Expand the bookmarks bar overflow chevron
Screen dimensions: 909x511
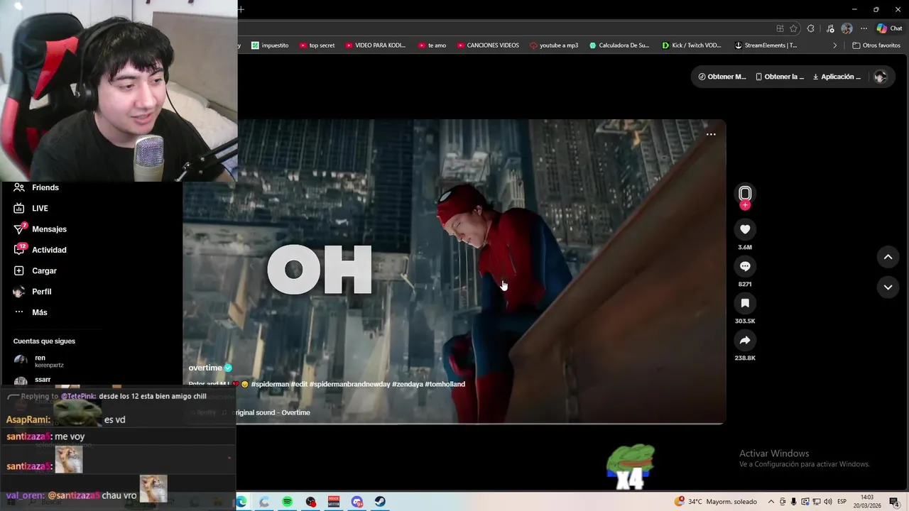(x=835, y=45)
